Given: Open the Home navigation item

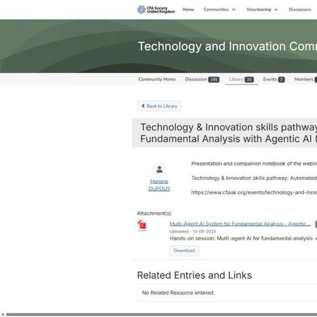Looking at the screenshot, I should click(x=188, y=10).
